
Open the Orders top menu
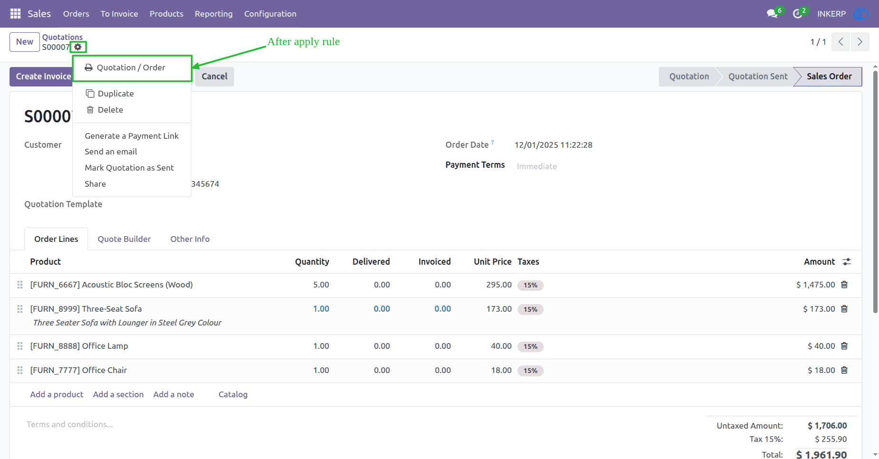tap(76, 14)
